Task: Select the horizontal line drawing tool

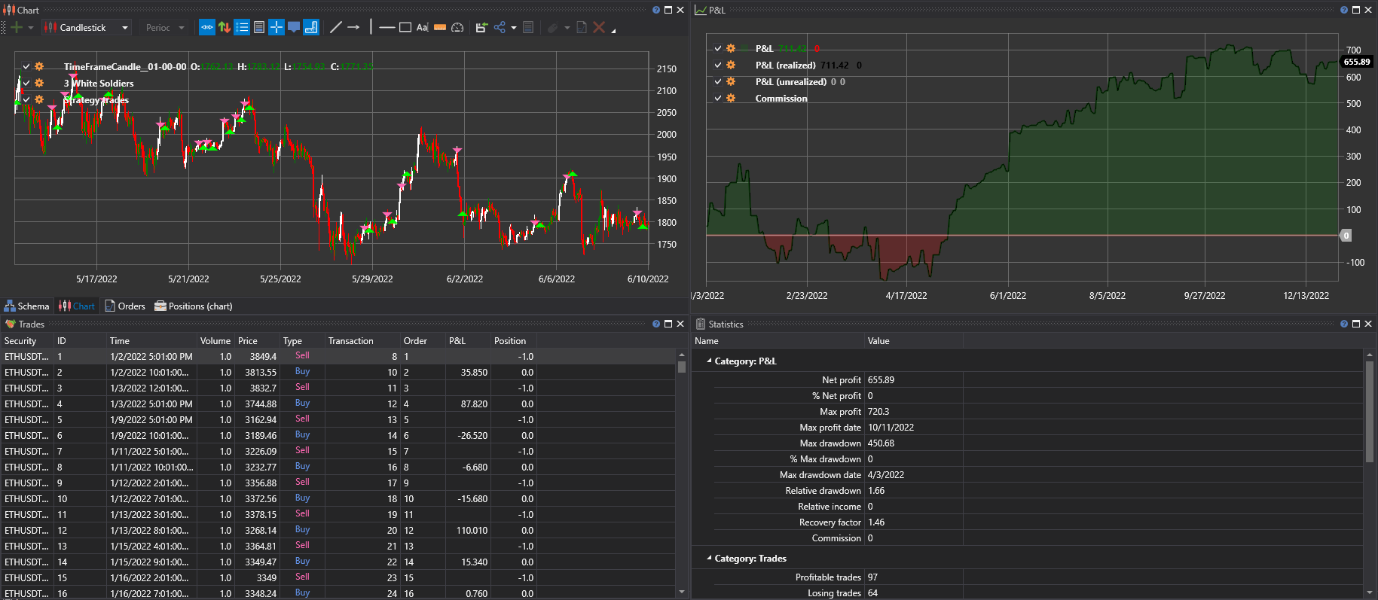Action: (387, 27)
